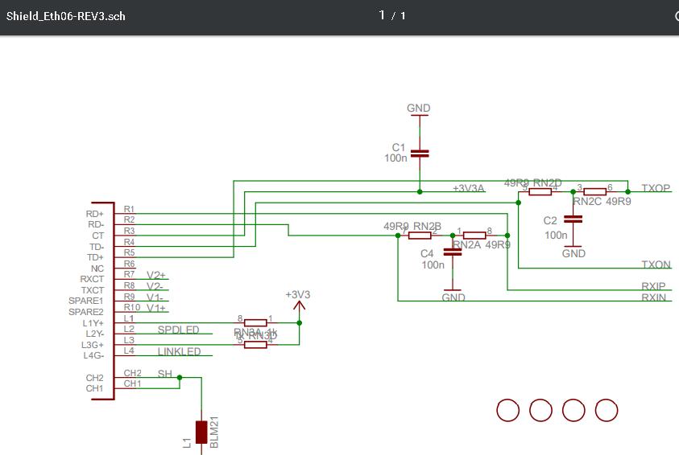Click the 100n value beside C2
679x455 pixels.
click(x=556, y=236)
